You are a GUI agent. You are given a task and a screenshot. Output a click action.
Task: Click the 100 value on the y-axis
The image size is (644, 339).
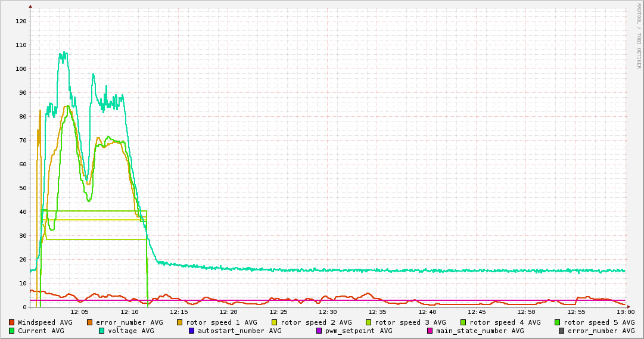pos(21,69)
